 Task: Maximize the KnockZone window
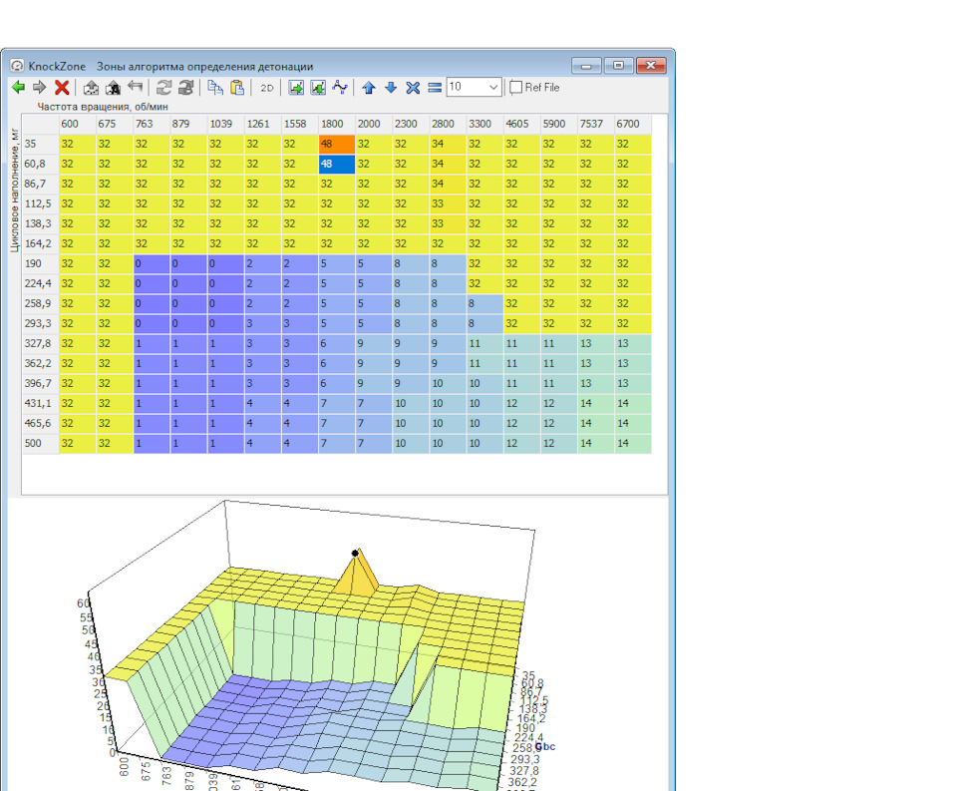click(618, 66)
